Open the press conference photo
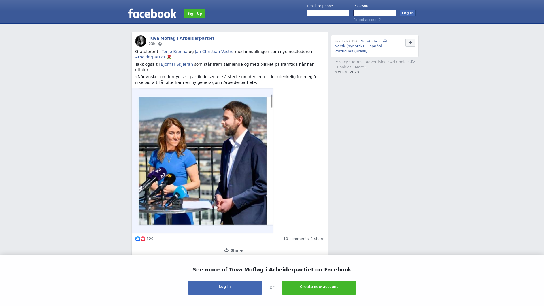The image size is (544, 306). point(203,161)
